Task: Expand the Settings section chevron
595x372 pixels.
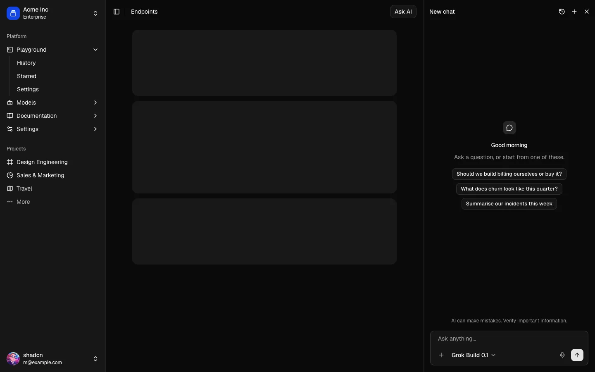Action: (x=95, y=129)
